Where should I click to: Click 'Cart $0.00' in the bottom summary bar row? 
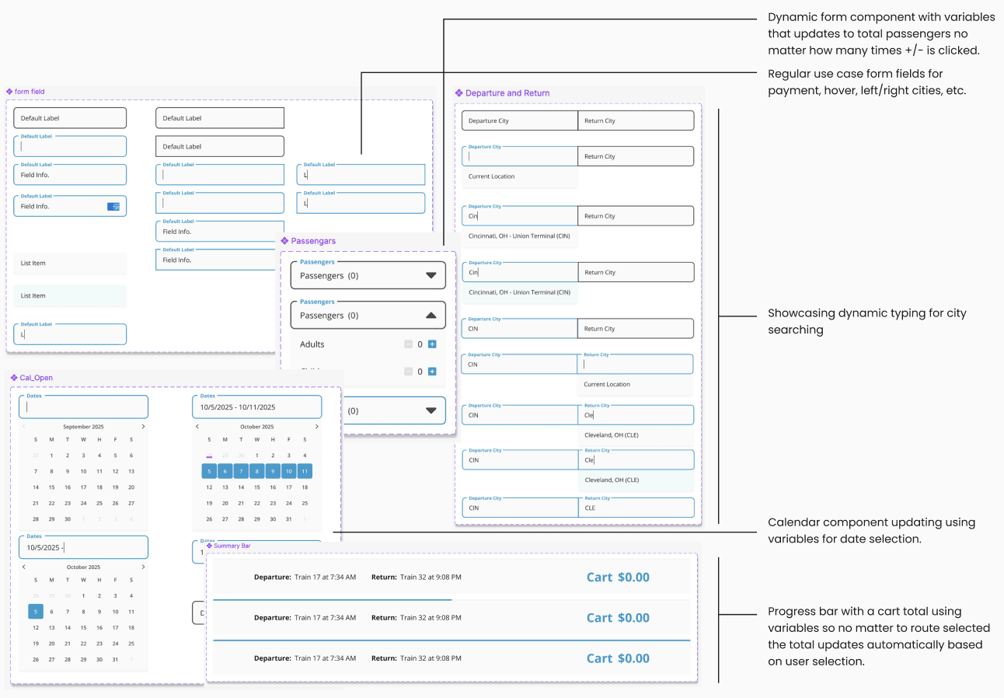point(618,658)
